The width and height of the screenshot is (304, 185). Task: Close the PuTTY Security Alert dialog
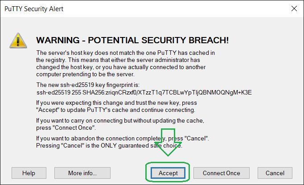(294, 8)
